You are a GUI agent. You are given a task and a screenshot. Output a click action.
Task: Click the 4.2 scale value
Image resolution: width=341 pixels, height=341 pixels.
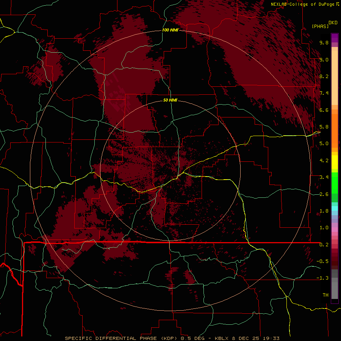(324, 161)
